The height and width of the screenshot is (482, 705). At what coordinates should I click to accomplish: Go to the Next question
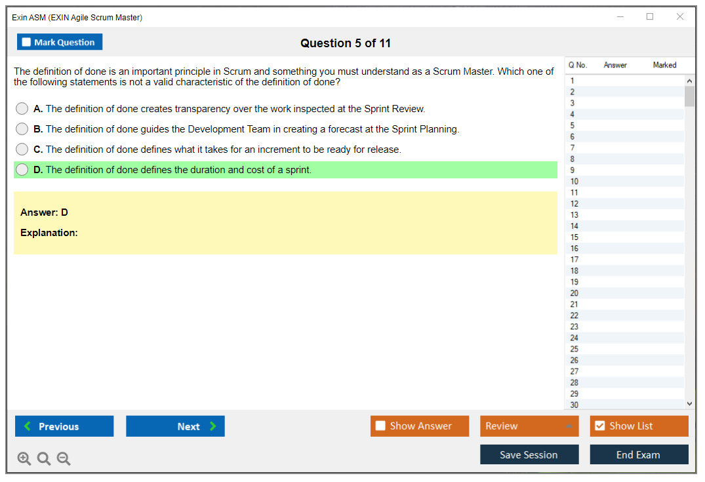pos(175,426)
